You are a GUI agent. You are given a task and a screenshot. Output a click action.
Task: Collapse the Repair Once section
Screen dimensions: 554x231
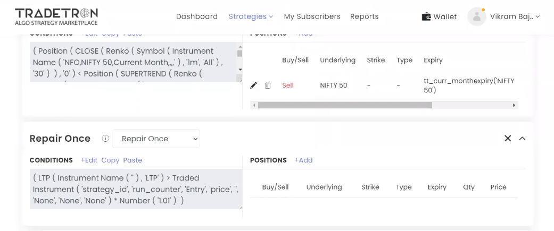click(522, 139)
